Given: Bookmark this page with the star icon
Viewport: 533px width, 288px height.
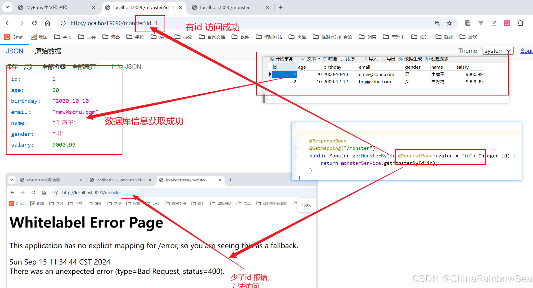Looking at the screenshot, I should 449,23.
